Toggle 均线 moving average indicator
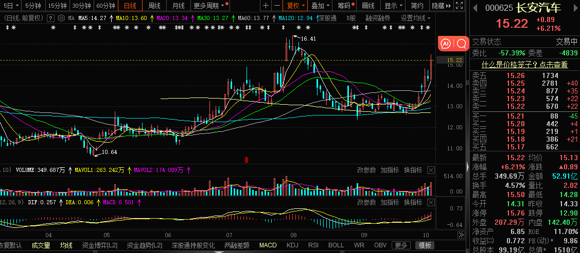 tap(66, 245)
